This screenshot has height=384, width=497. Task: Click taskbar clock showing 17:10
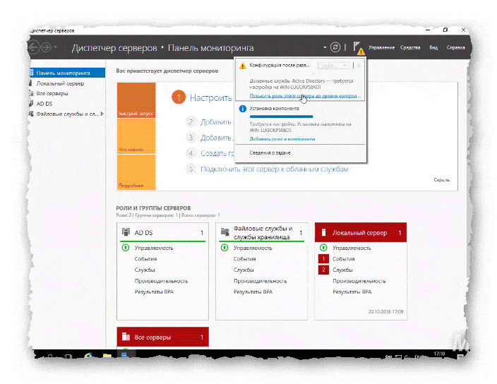tap(439, 354)
